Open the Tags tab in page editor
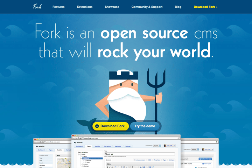Viewport: 252px width, 168px height. [x=164, y=160]
